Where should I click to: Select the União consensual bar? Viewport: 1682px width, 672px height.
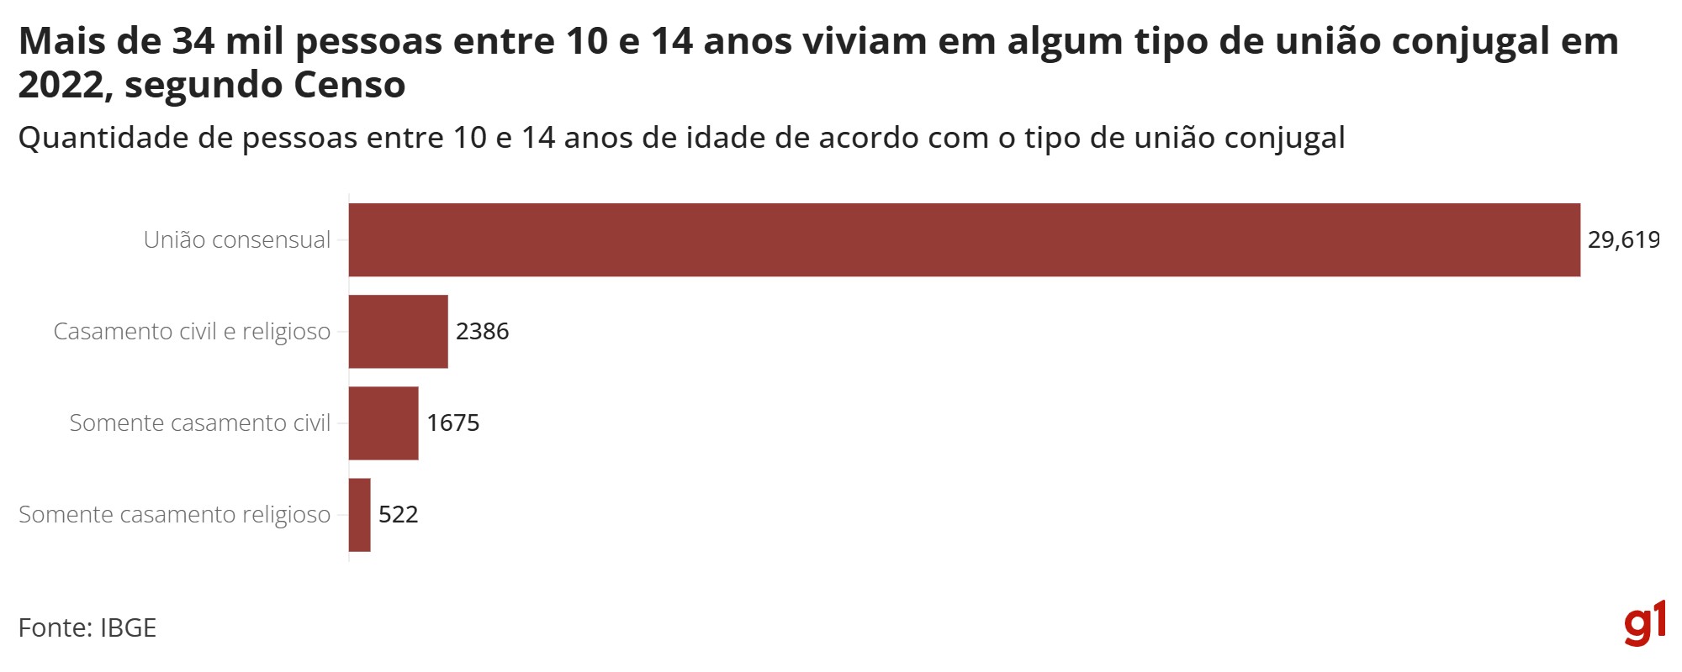coord(964,240)
